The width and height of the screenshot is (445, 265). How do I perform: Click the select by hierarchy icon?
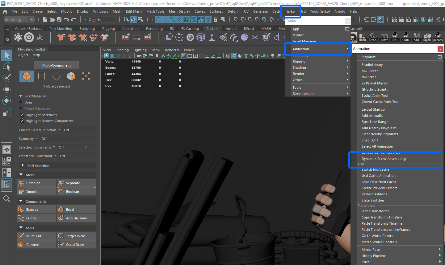click(x=126, y=19)
